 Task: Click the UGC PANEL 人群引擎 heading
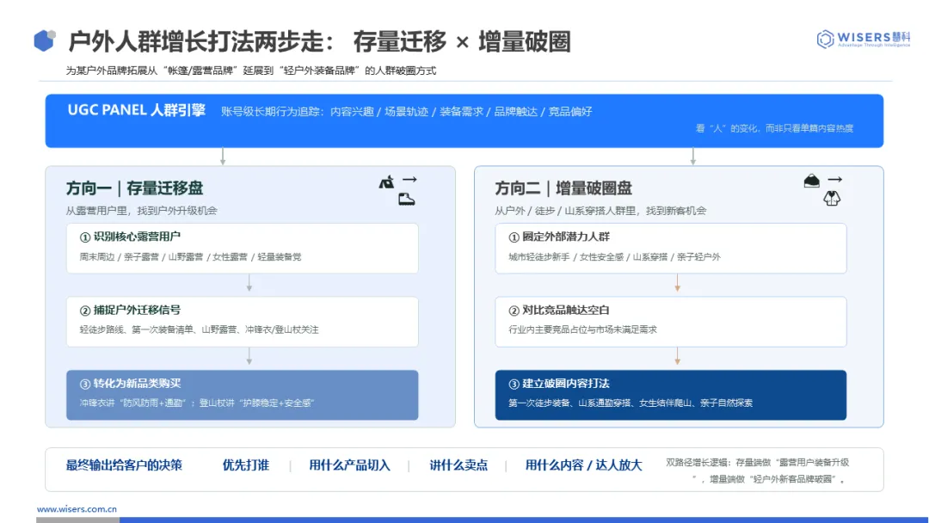point(136,110)
